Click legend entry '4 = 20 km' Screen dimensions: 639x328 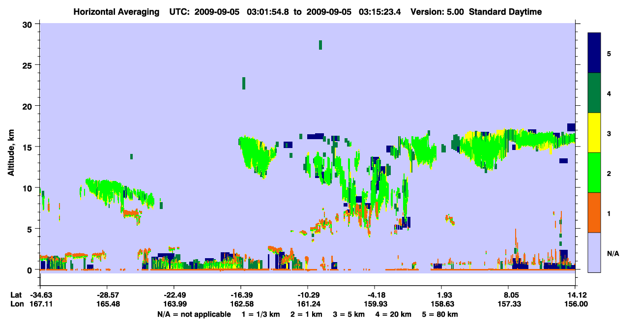[x=395, y=314]
